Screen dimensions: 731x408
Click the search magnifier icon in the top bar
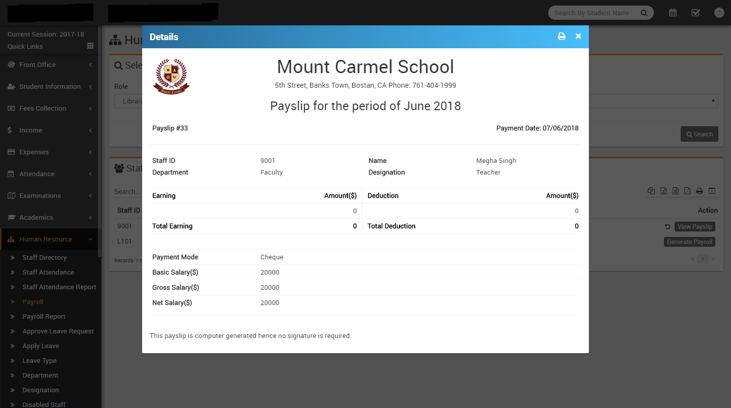click(x=644, y=13)
